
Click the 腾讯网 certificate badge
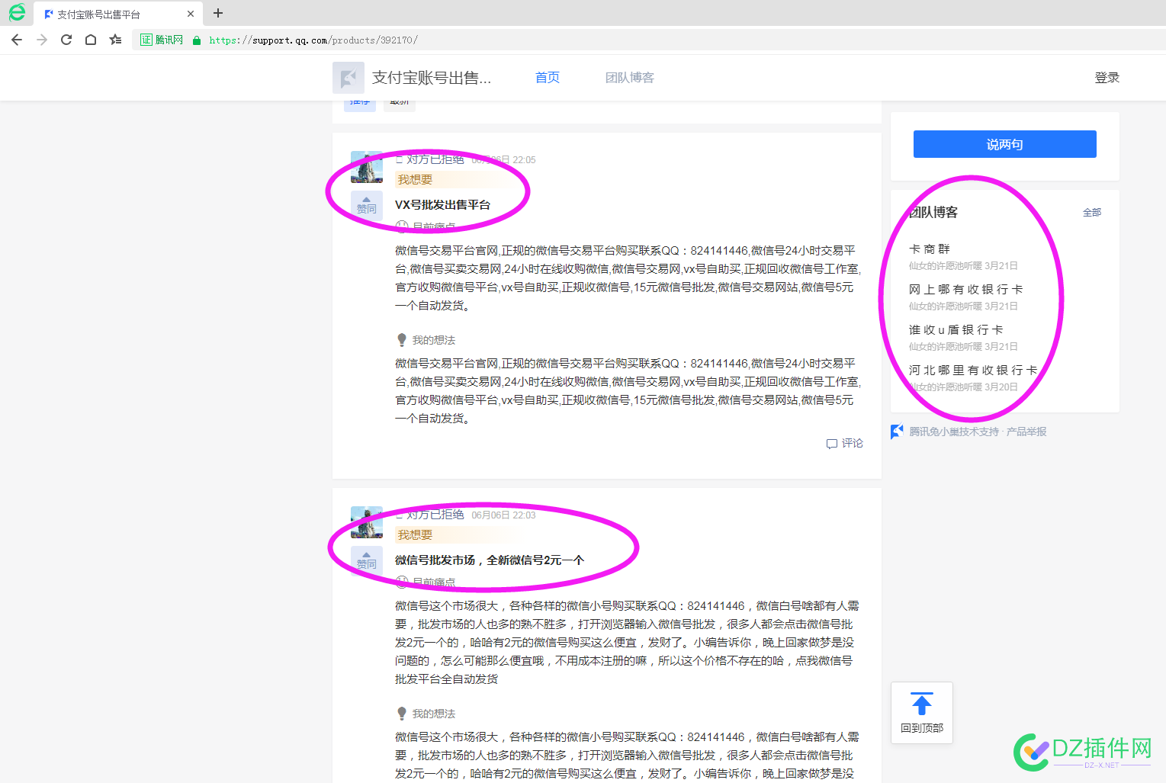(162, 40)
